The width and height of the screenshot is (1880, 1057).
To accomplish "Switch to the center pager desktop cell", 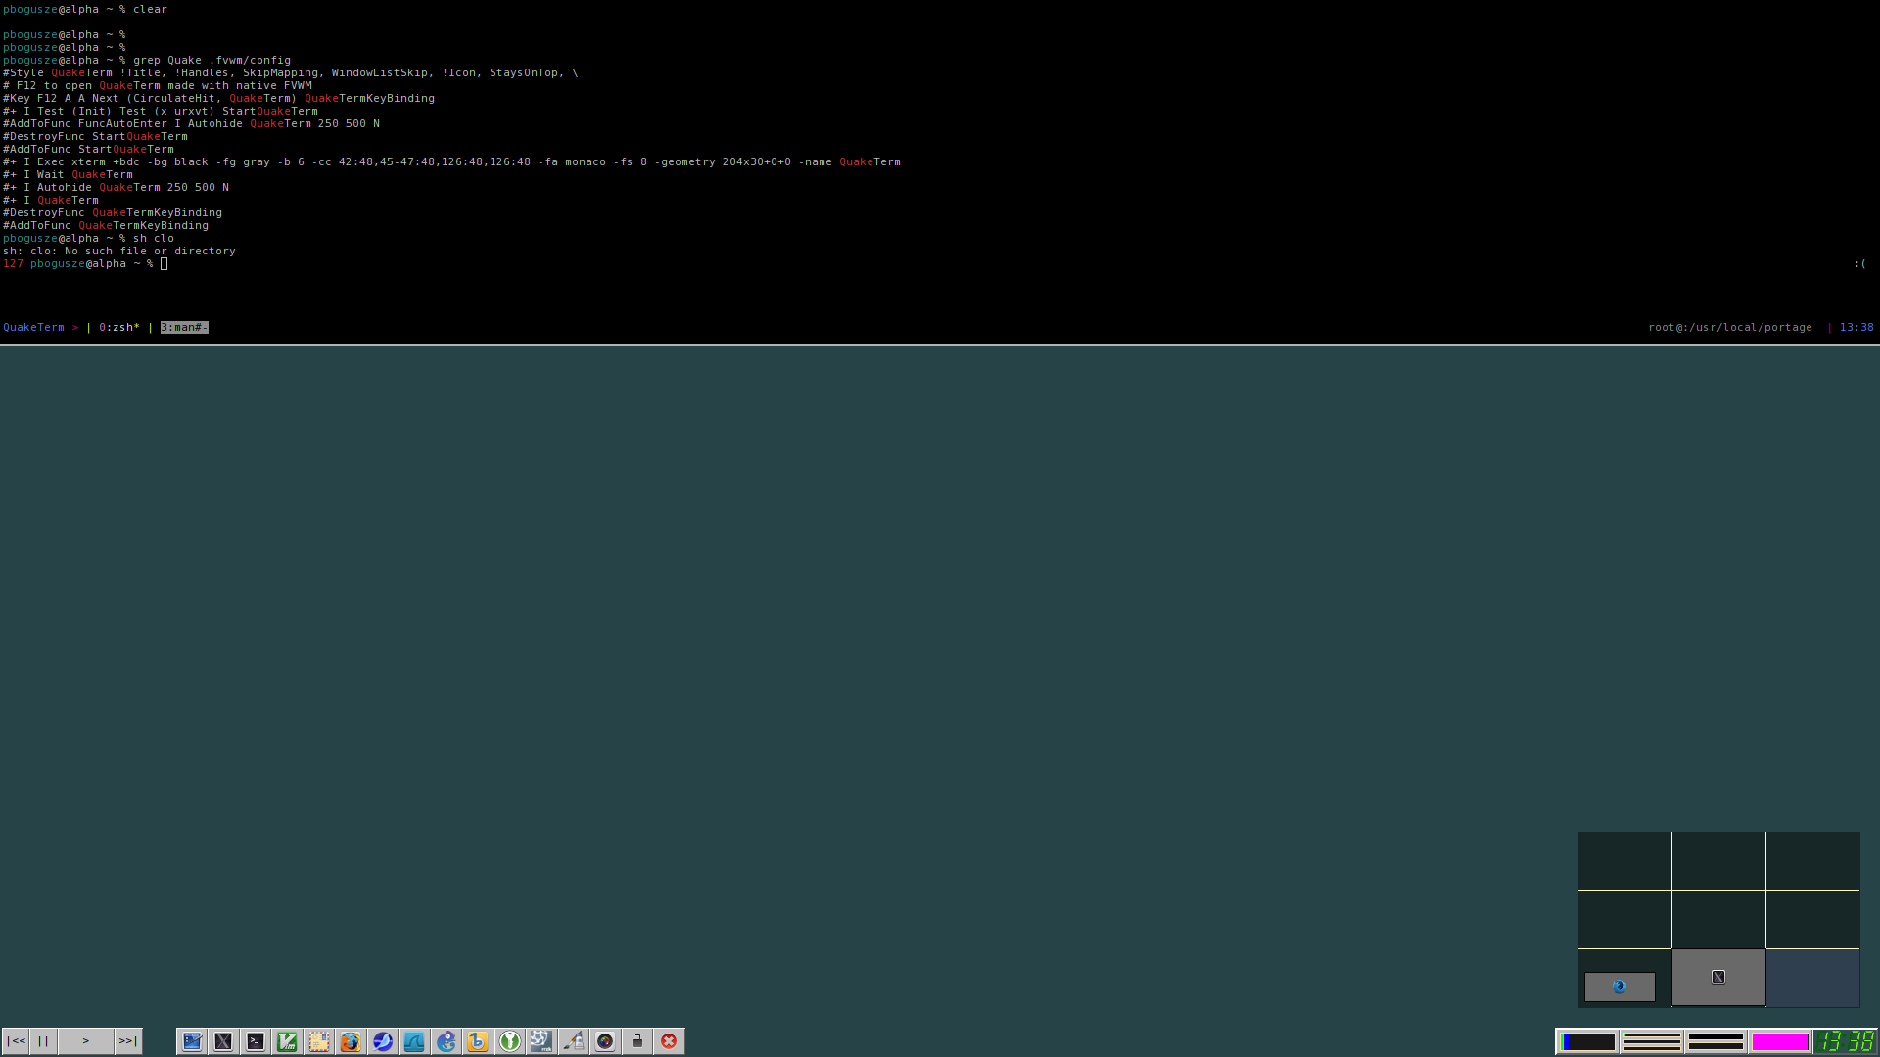I will (1718, 919).
